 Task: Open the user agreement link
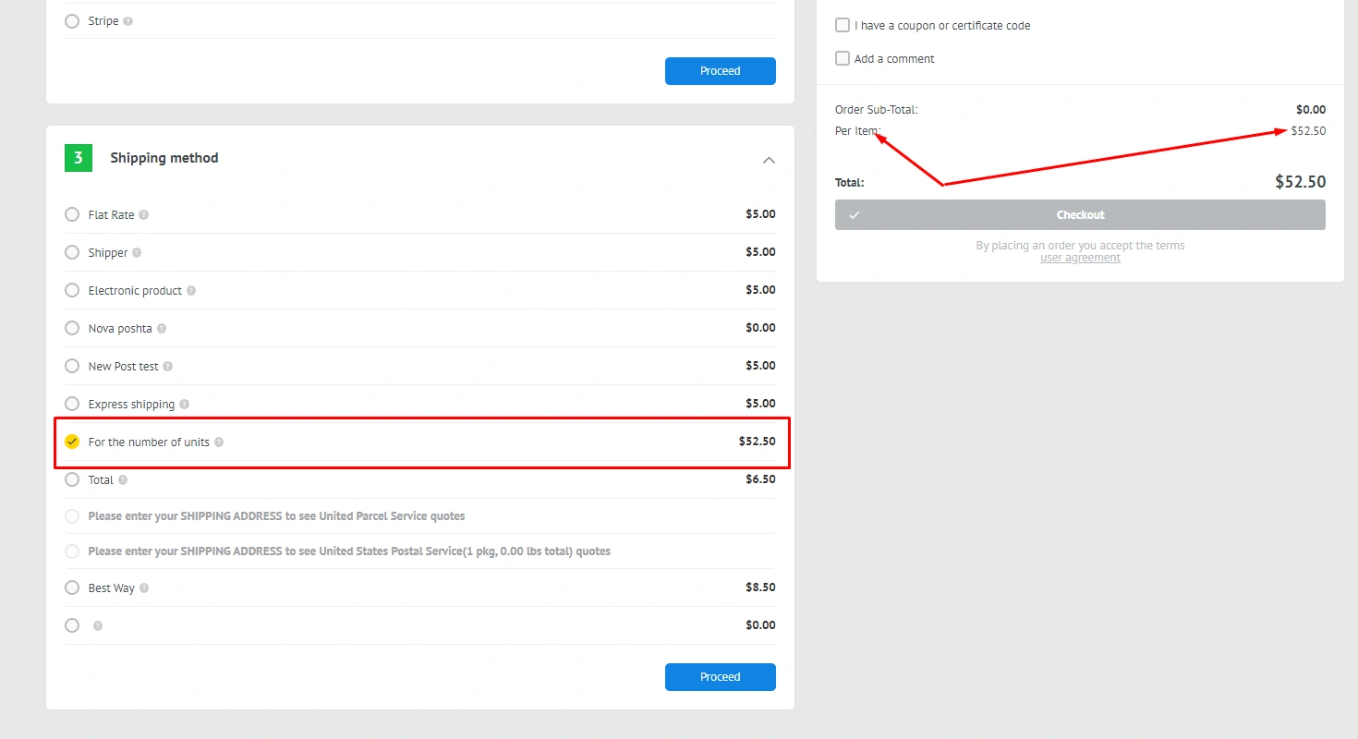1080,259
